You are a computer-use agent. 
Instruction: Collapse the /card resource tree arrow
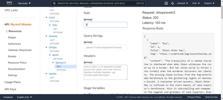(46, 17)
